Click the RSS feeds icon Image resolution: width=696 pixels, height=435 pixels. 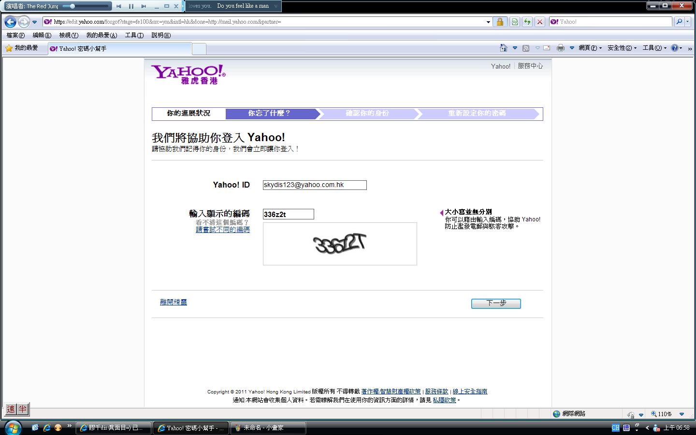(526, 48)
